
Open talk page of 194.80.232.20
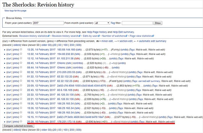tap(77, 54)
